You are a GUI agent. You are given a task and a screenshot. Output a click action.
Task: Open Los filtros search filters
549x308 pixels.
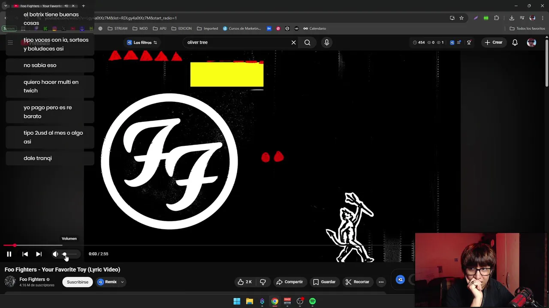pos(142,42)
